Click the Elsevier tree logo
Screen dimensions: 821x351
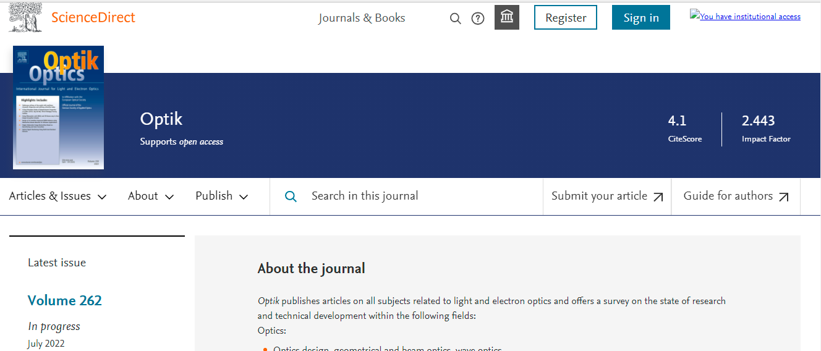(x=26, y=17)
